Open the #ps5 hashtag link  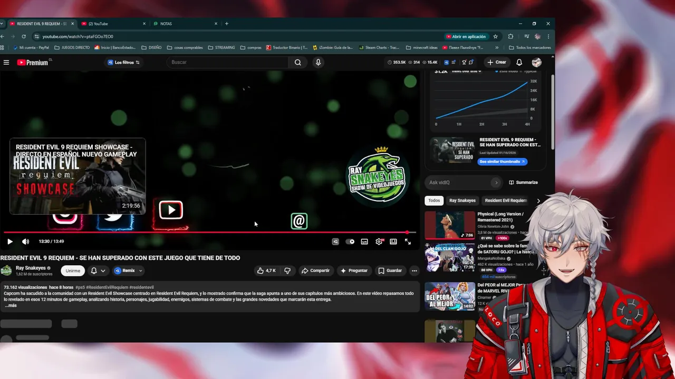[81, 287]
